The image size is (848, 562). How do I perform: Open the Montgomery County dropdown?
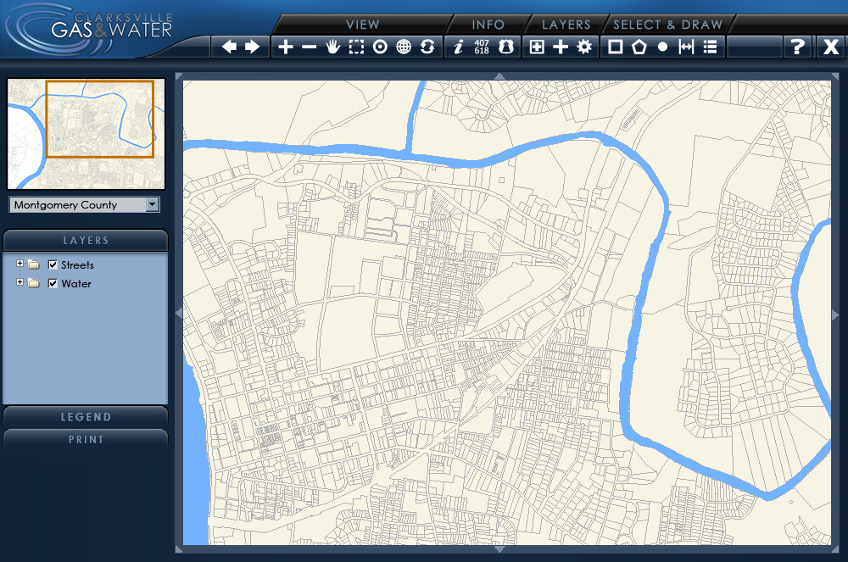(x=153, y=204)
